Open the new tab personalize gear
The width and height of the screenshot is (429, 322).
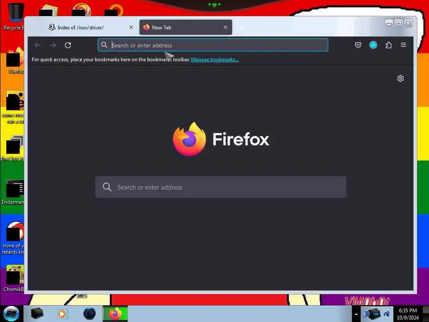[x=400, y=78]
